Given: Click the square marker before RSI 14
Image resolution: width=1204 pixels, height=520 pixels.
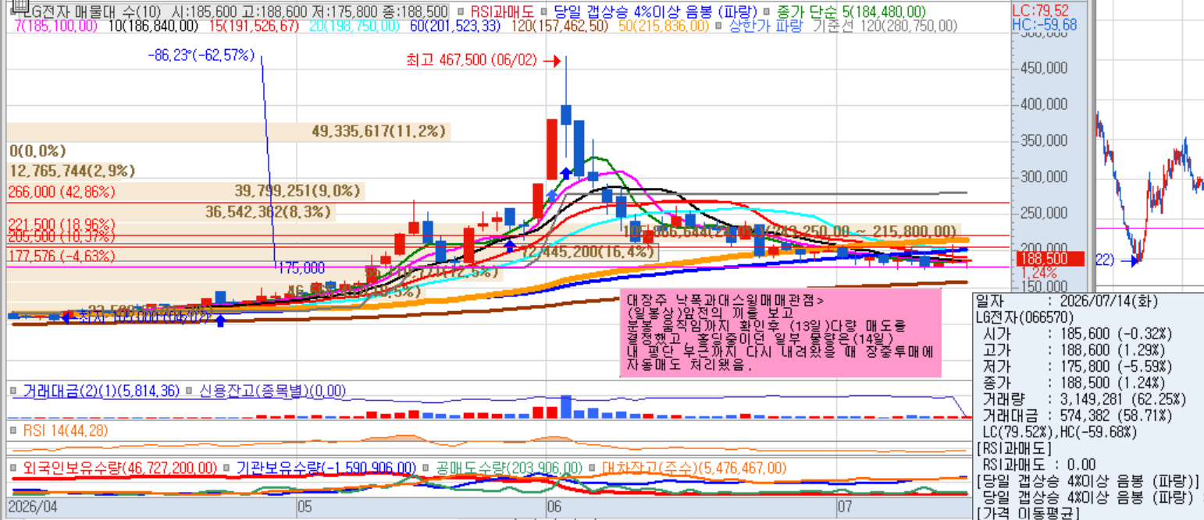Looking at the screenshot, I should point(12,430).
